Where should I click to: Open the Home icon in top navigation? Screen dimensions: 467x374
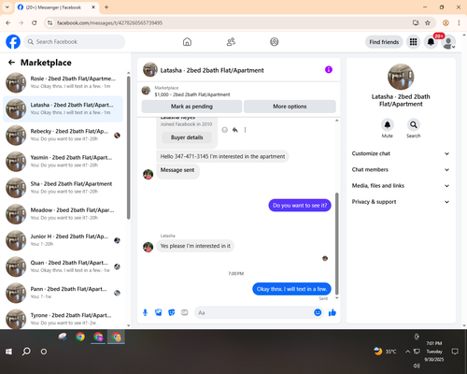(187, 42)
